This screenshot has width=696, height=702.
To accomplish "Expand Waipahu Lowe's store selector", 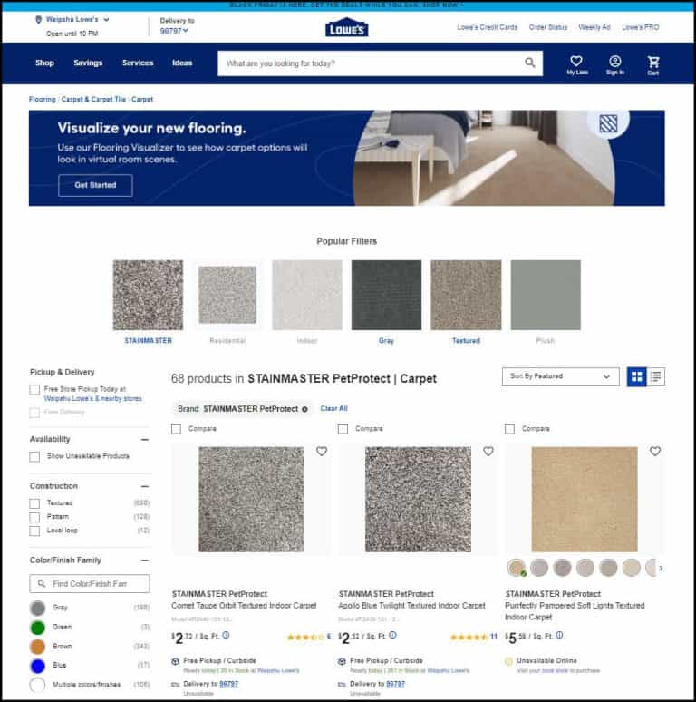I will (106, 20).
